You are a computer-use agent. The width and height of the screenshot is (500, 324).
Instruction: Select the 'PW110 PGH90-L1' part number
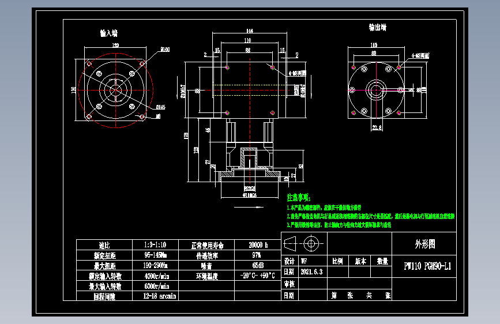[427, 266]
